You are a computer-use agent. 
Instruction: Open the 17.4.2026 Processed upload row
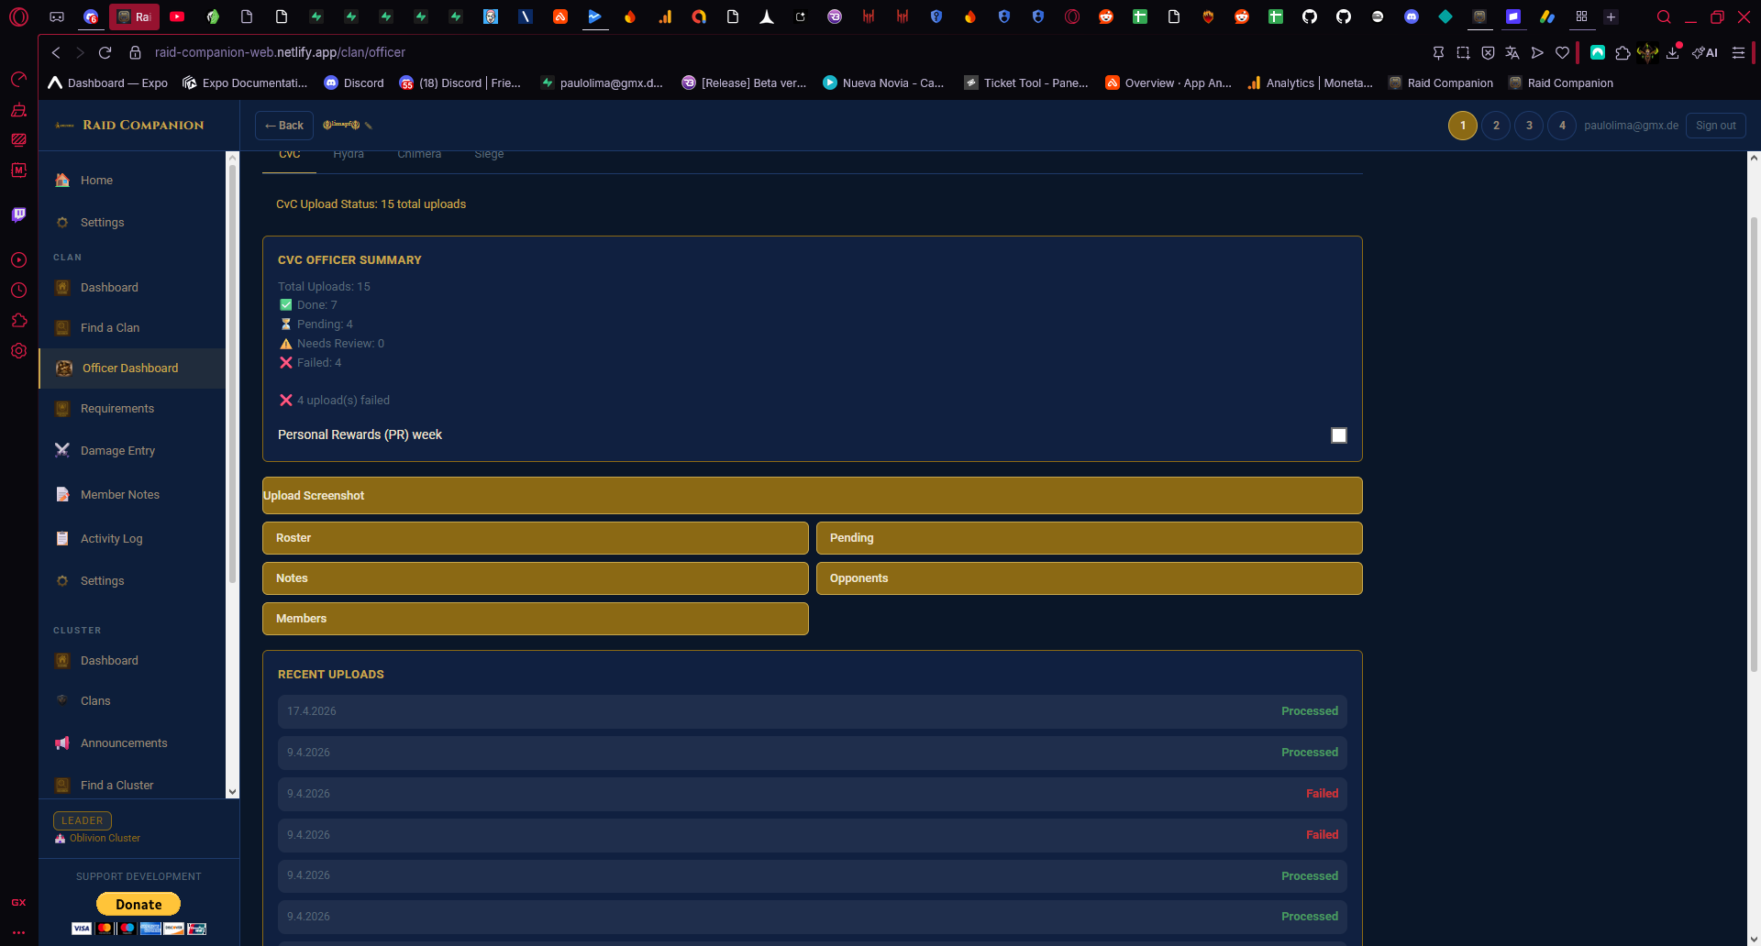click(x=812, y=711)
